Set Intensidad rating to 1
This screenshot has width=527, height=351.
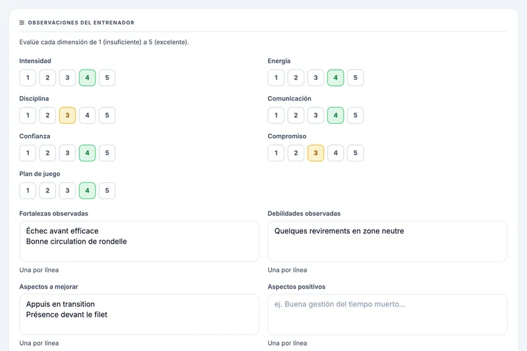point(28,78)
